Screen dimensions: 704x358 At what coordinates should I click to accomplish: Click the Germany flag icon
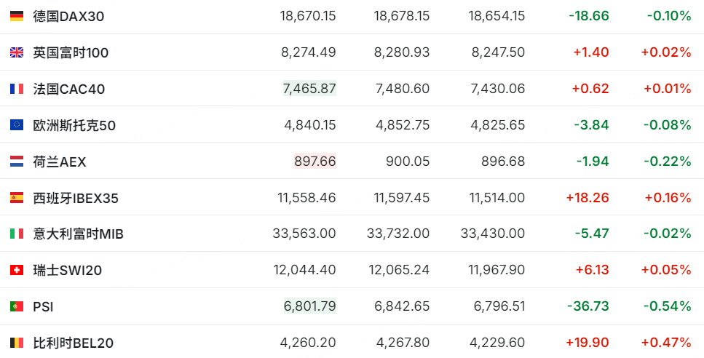16,15
